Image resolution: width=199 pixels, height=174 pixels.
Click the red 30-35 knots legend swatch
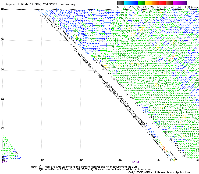point(162,3)
